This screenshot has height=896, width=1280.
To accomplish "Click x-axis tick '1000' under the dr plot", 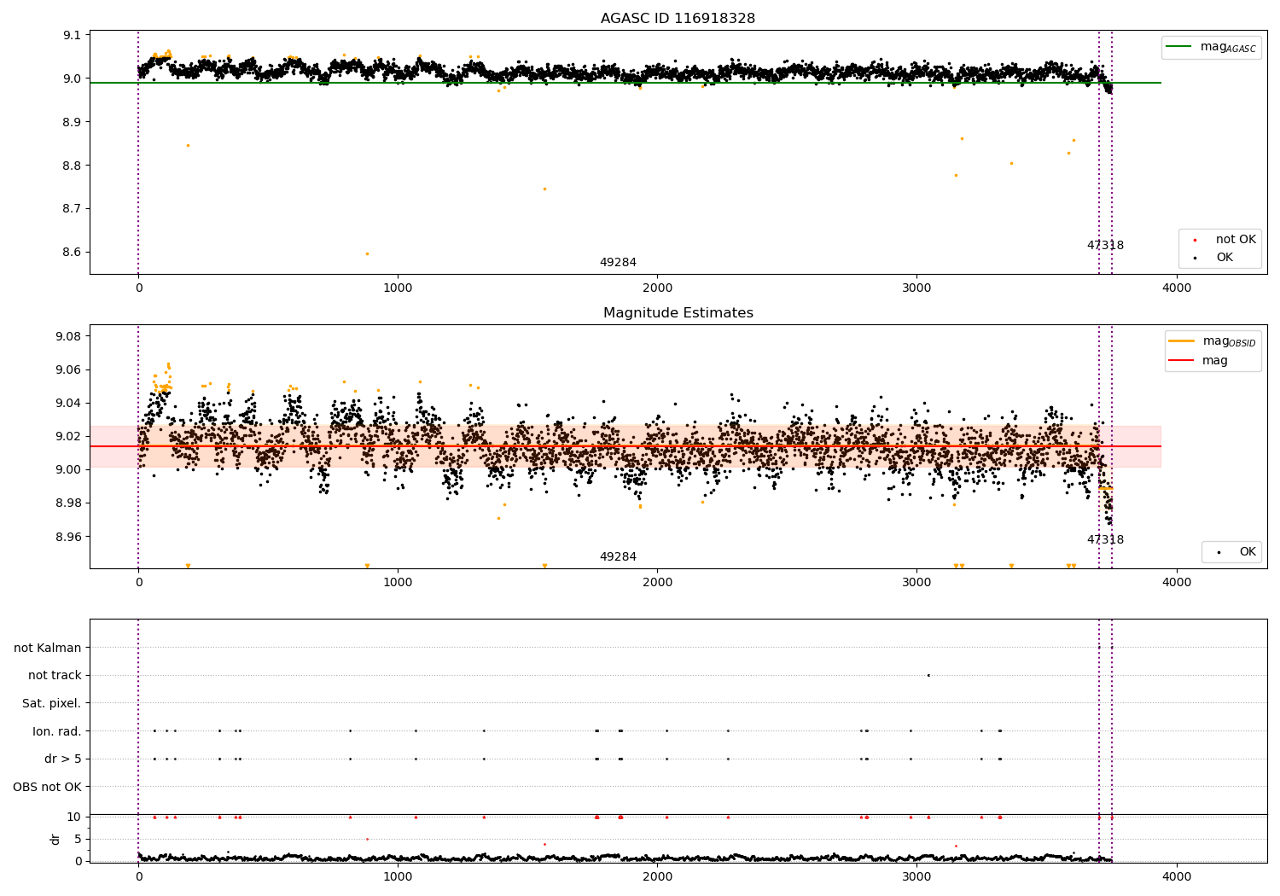I will coord(399,877).
